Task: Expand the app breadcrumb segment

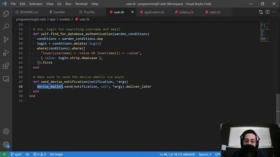Action: [x=52, y=19]
